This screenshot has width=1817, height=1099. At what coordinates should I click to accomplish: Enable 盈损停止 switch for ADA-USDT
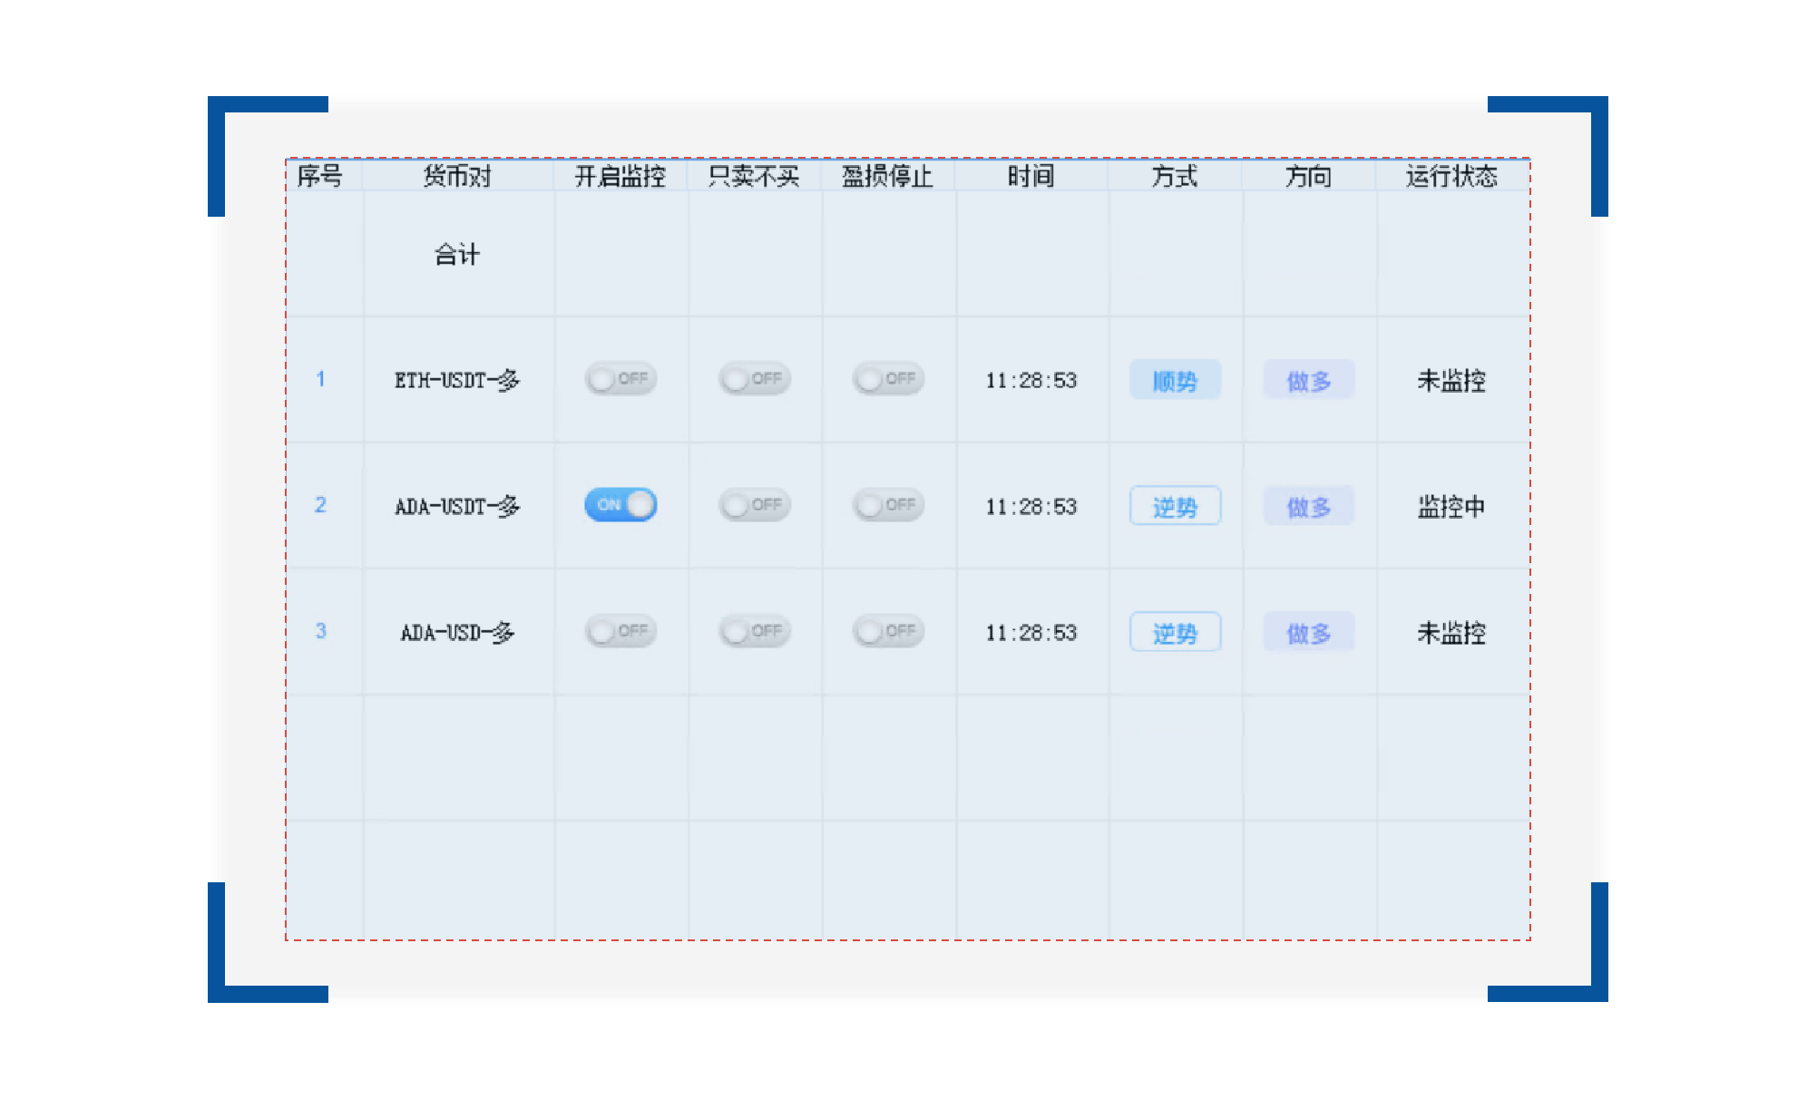tap(888, 505)
